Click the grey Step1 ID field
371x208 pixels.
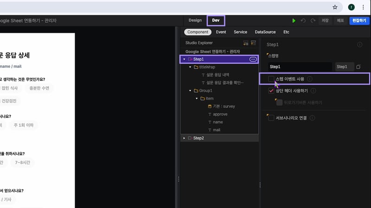(345, 67)
